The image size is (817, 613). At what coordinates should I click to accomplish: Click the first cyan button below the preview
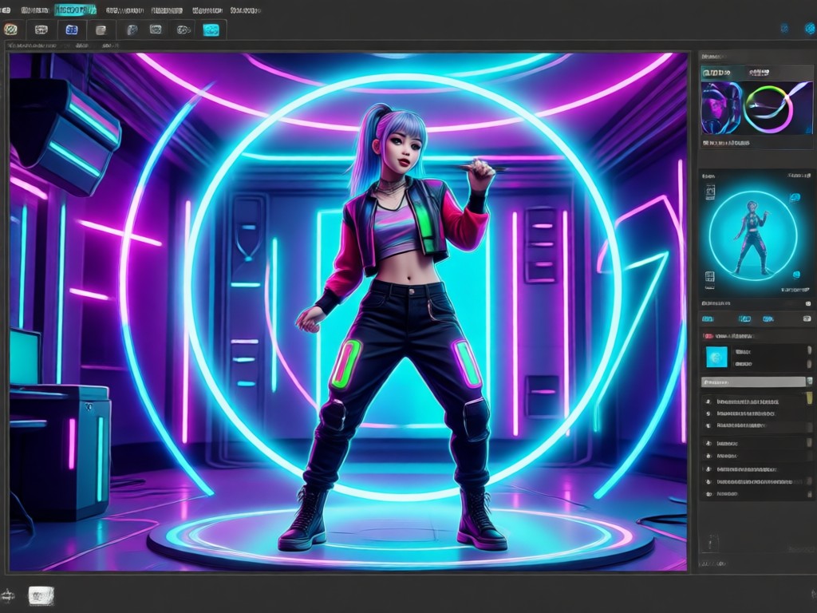[x=708, y=318]
